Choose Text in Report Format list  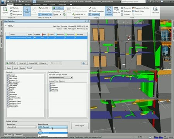[53, 135]
